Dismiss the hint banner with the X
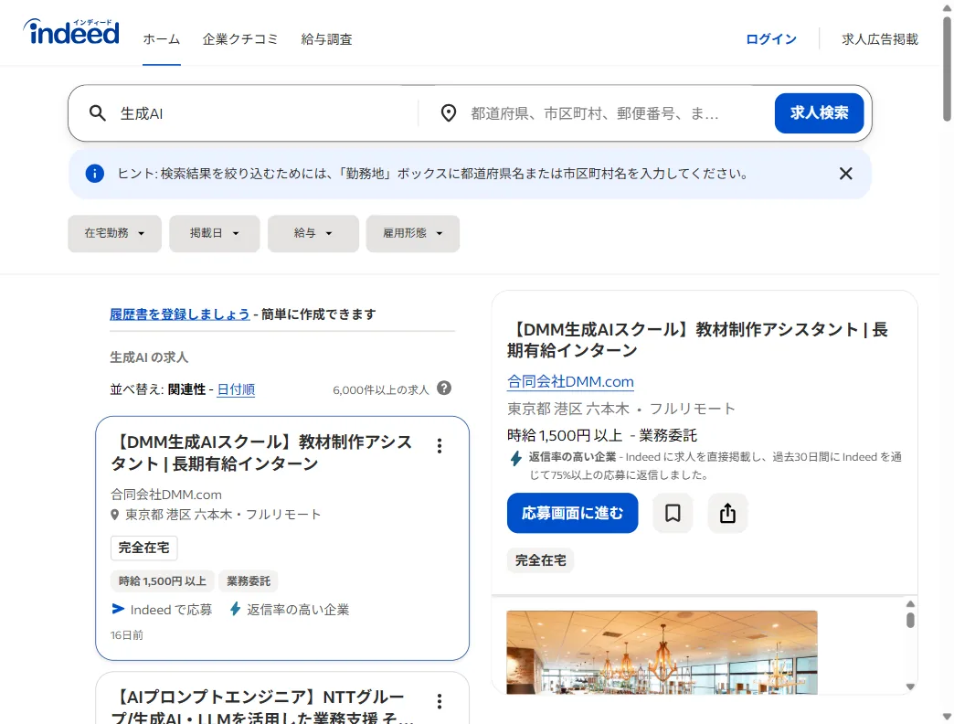This screenshot has height=724, width=954. pos(845,174)
